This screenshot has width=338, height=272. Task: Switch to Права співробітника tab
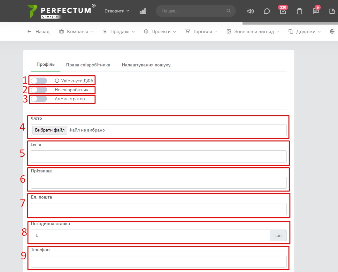(88, 65)
